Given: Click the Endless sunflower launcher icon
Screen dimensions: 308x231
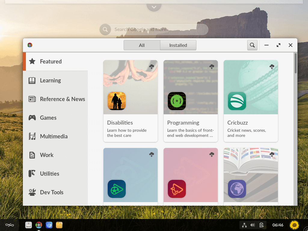Looking at the screenshot, I should coord(294,225).
